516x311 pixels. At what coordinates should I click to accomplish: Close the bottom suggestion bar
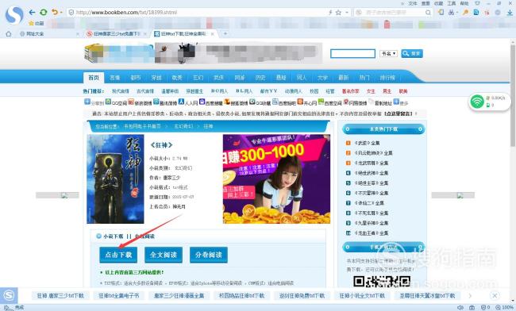pos(495,296)
